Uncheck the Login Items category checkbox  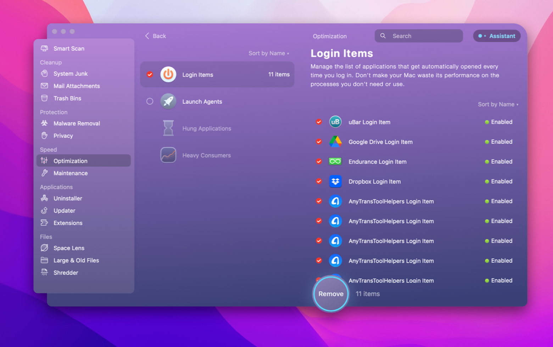(150, 74)
